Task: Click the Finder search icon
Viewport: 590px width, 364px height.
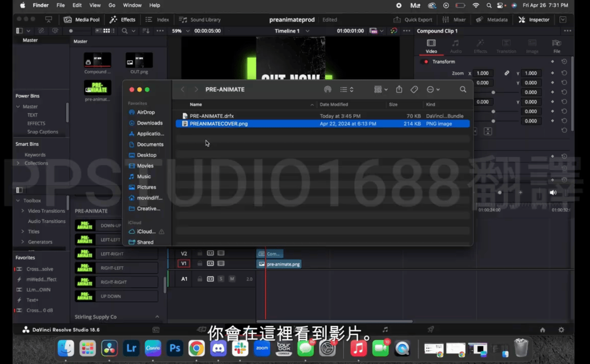Action: click(463, 90)
